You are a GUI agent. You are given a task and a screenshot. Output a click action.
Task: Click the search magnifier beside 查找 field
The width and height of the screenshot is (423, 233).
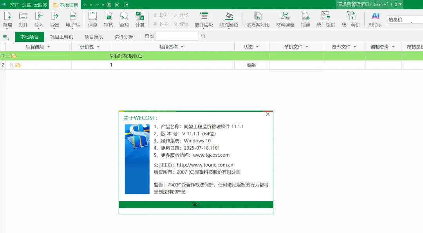[x=203, y=36]
